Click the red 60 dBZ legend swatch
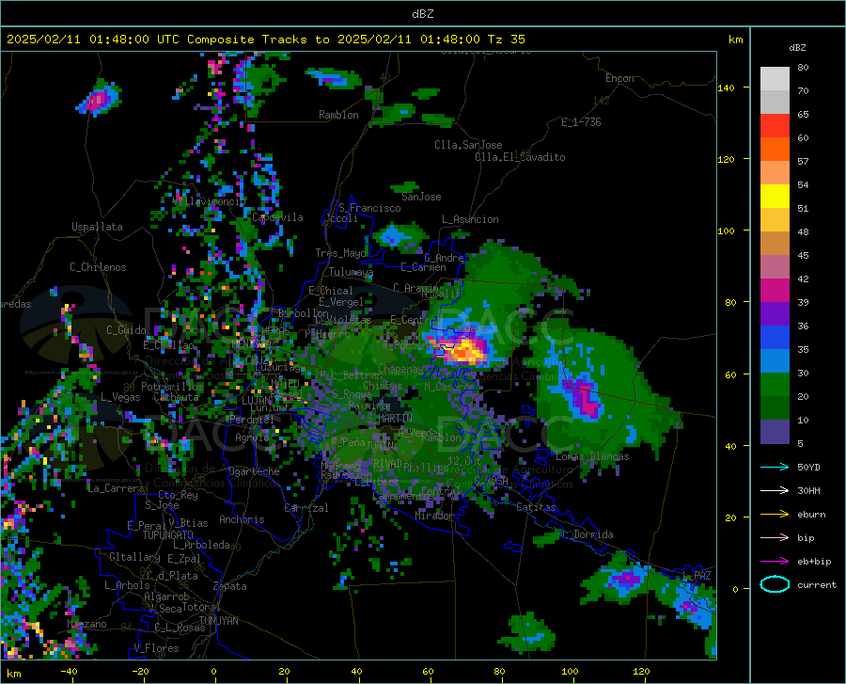 pos(775,126)
